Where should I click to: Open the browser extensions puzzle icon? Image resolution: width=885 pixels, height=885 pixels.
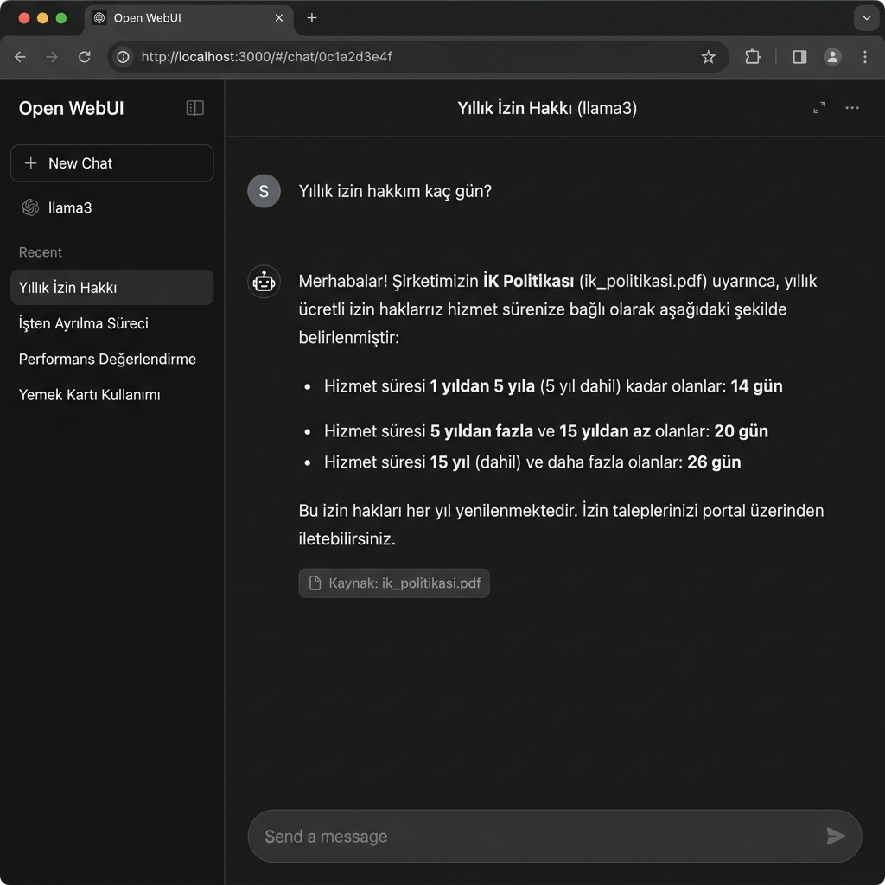pos(753,57)
